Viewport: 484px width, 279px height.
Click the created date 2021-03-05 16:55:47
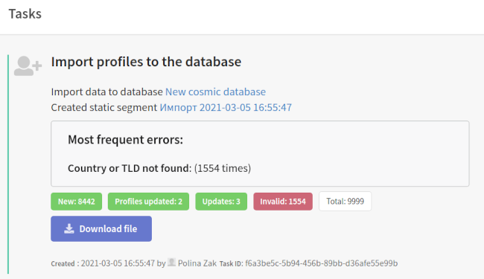pyautogui.click(x=118, y=263)
